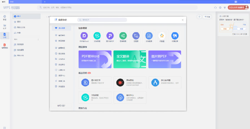The width and height of the screenshot is (250, 129).
Task: Close the 应用中心 dialog
Action: [x=183, y=20]
